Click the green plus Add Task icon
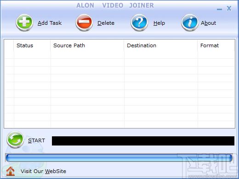Viewport: 239px width, 179px height. click(x=24, y=22)
